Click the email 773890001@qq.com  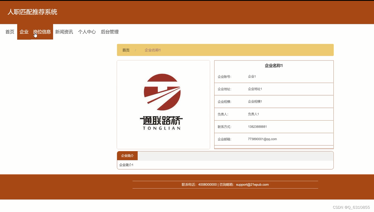pos(262,139)
